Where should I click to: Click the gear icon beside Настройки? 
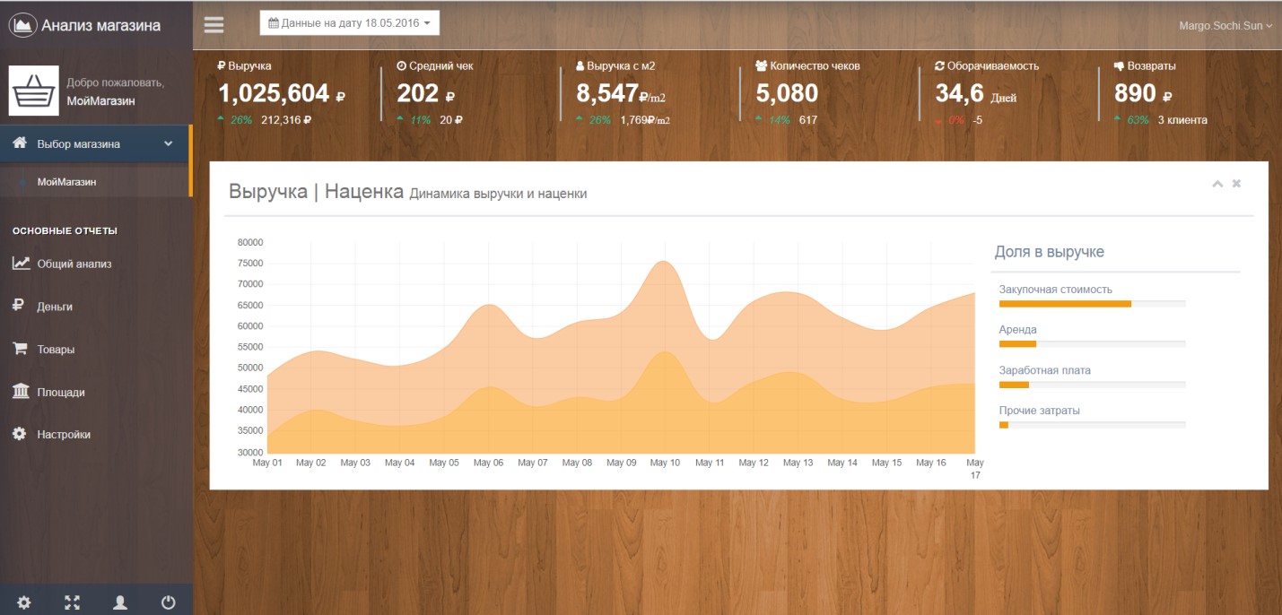coord(19,434)
